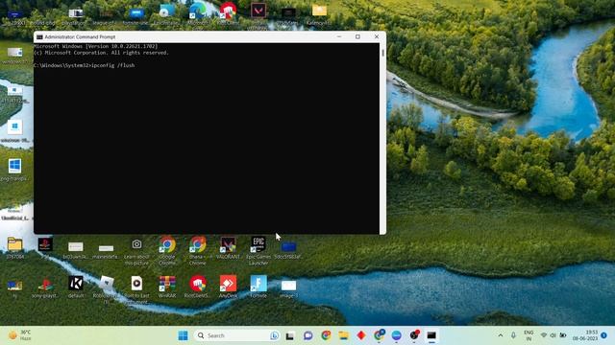This screenshot has height=345, width=615.
Task: Click the Command Prompt title bar icon
Action: (x=39, y=36)
